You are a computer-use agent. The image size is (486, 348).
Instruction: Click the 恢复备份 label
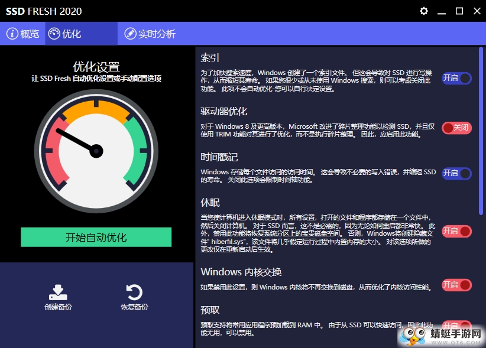point(134,307)
